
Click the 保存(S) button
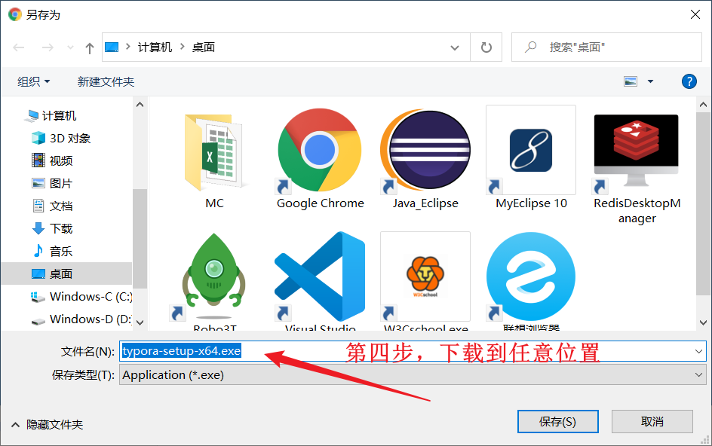557,422
